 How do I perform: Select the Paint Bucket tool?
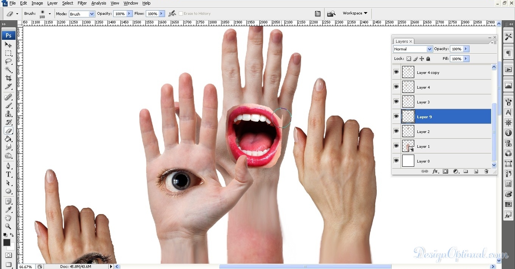click(8, 139)
